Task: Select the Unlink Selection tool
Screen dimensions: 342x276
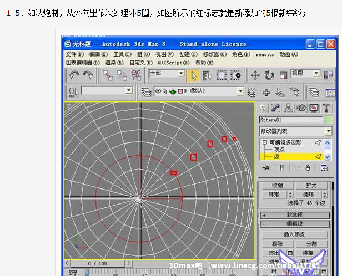Action: pyautogui.click(x=122, y=75)
